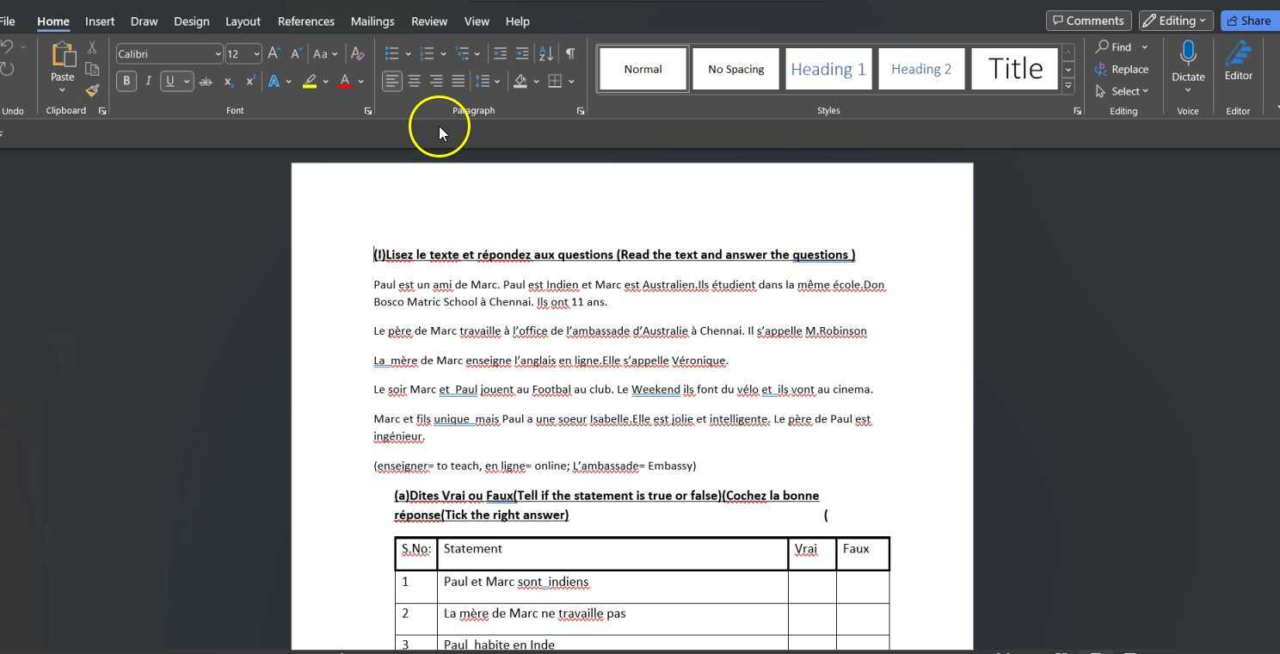Open the font size dropdown
1280x654 pixels.
coord(256,54)
